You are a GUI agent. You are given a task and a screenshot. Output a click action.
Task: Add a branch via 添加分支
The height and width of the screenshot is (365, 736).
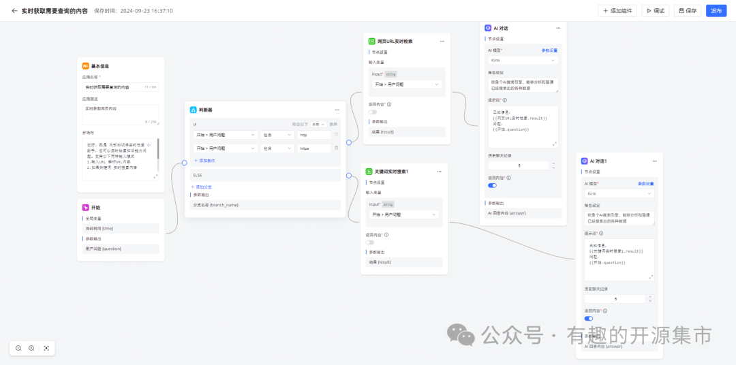click(201, 187)
